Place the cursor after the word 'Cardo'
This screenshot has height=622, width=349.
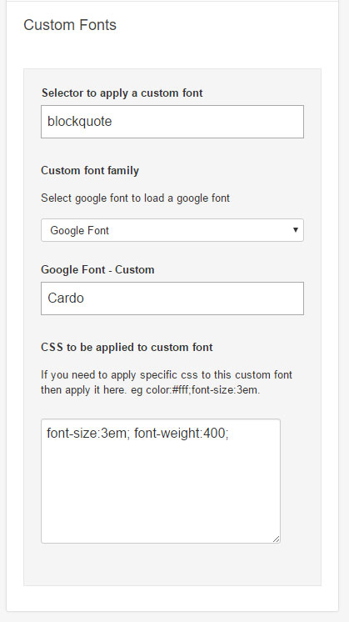pyautogui.click(x=84, y=298)
